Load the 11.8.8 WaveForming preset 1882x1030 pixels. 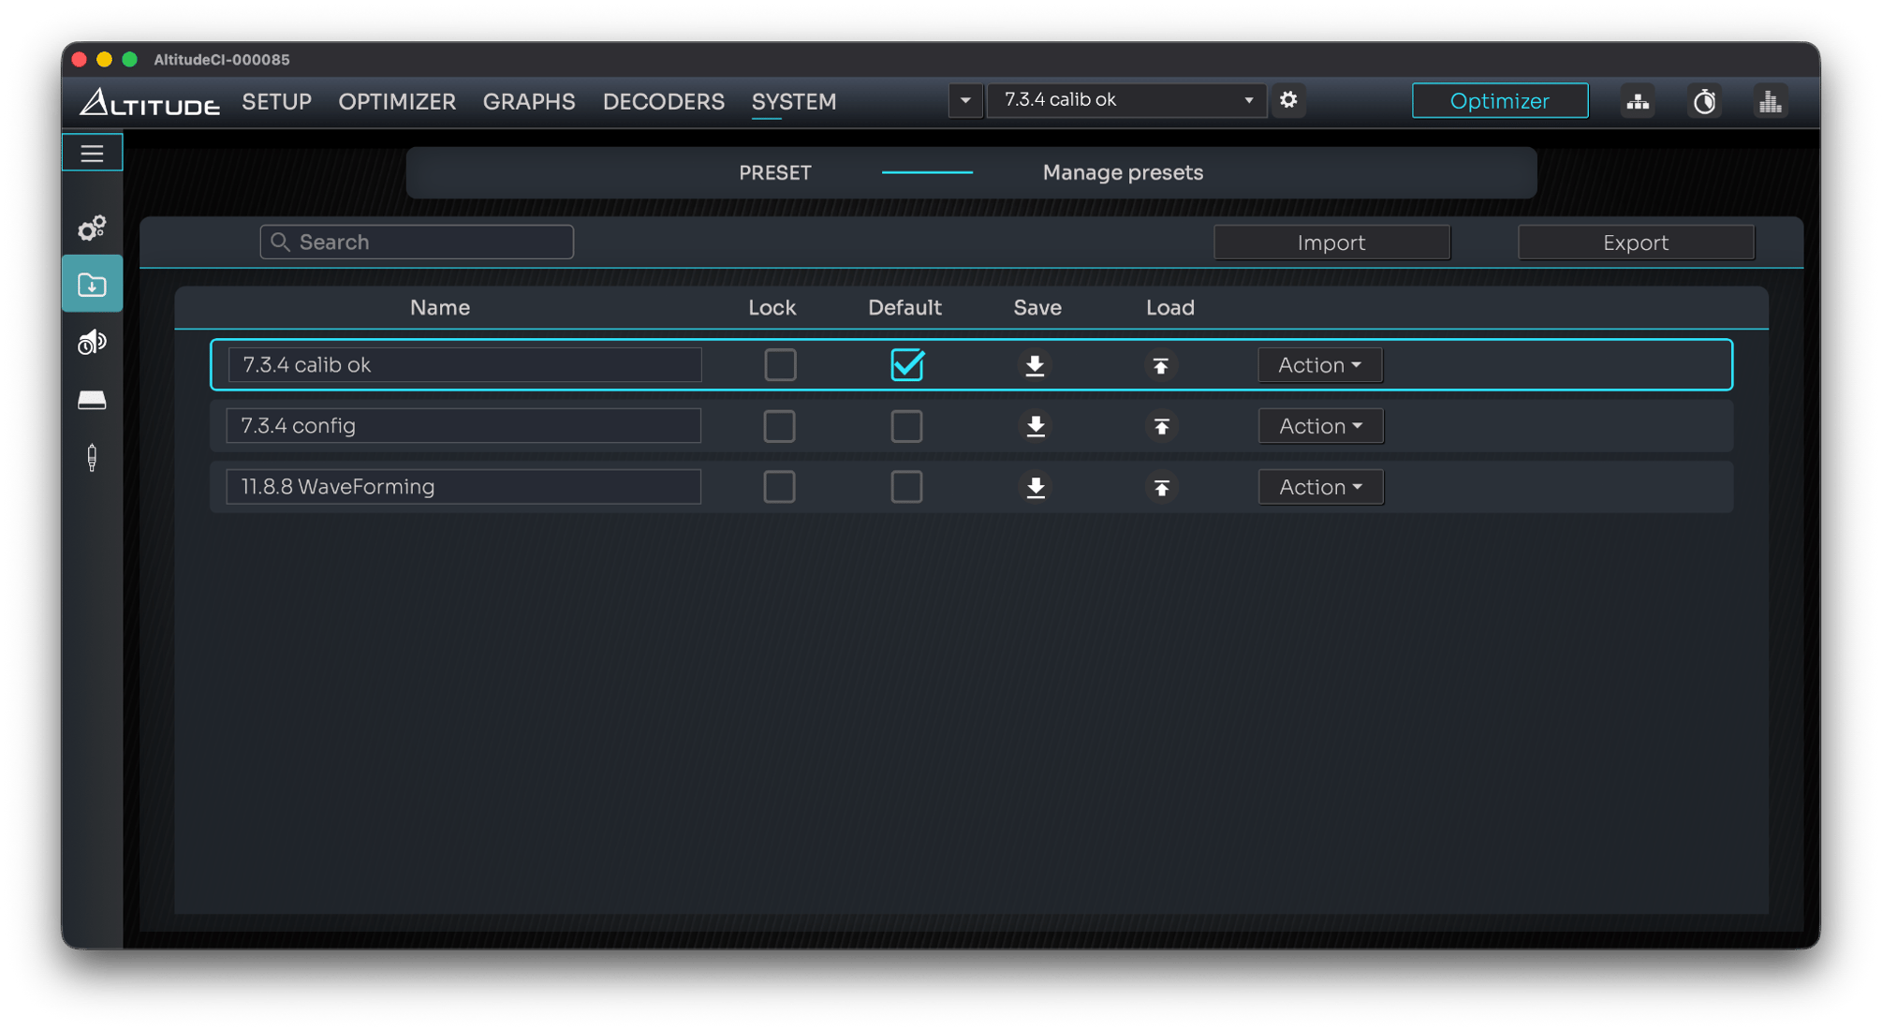(x=1161, y=487)
